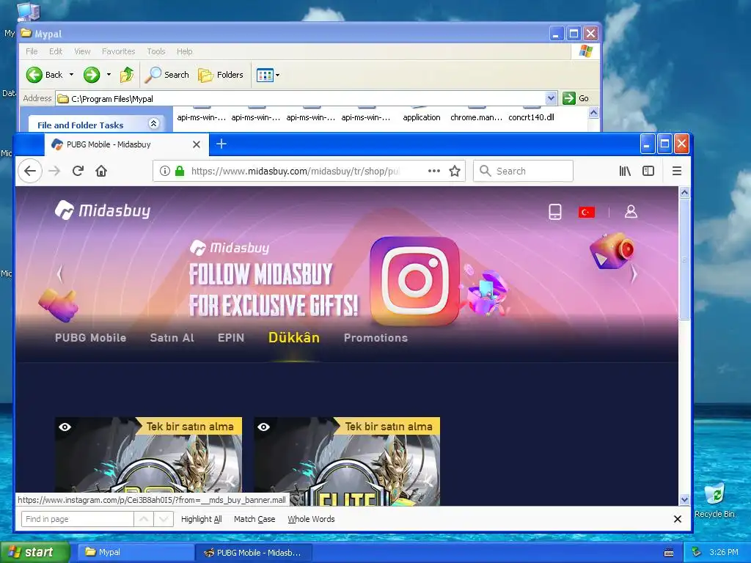This screenshot has height=563, width=751.
Task: Switch to Mypal taskbar button
Action: (136, 552)
